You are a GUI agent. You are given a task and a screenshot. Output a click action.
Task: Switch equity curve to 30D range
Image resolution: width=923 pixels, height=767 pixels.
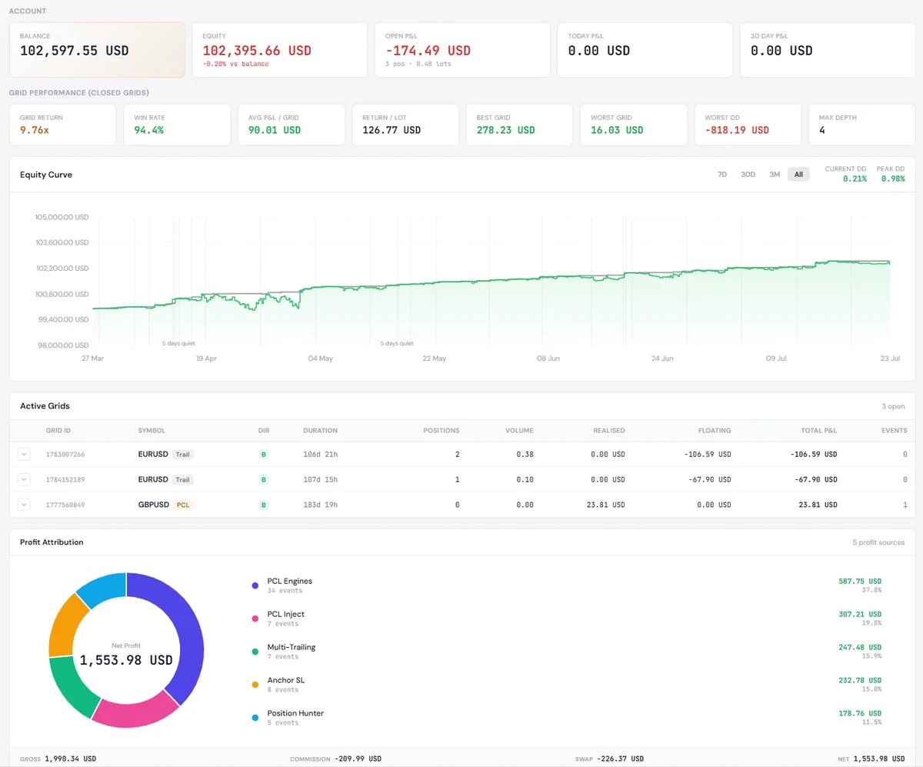tap(748, 175)
